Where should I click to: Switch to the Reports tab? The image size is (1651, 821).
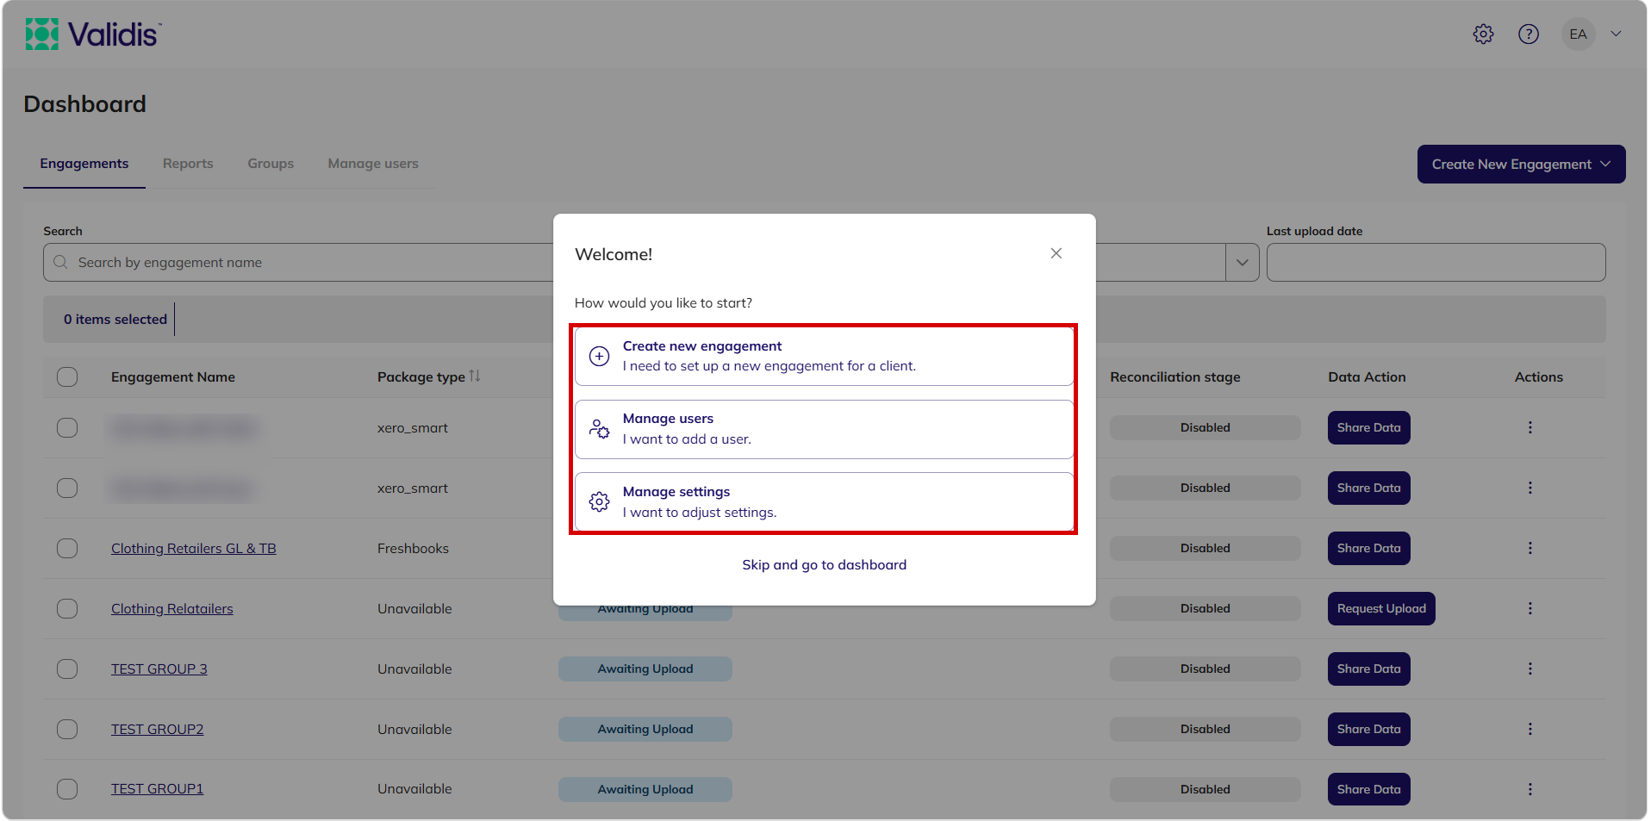point(188,164)
